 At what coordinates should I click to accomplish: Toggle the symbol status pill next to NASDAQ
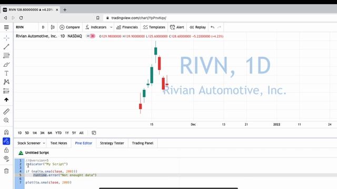pos(91,36)
